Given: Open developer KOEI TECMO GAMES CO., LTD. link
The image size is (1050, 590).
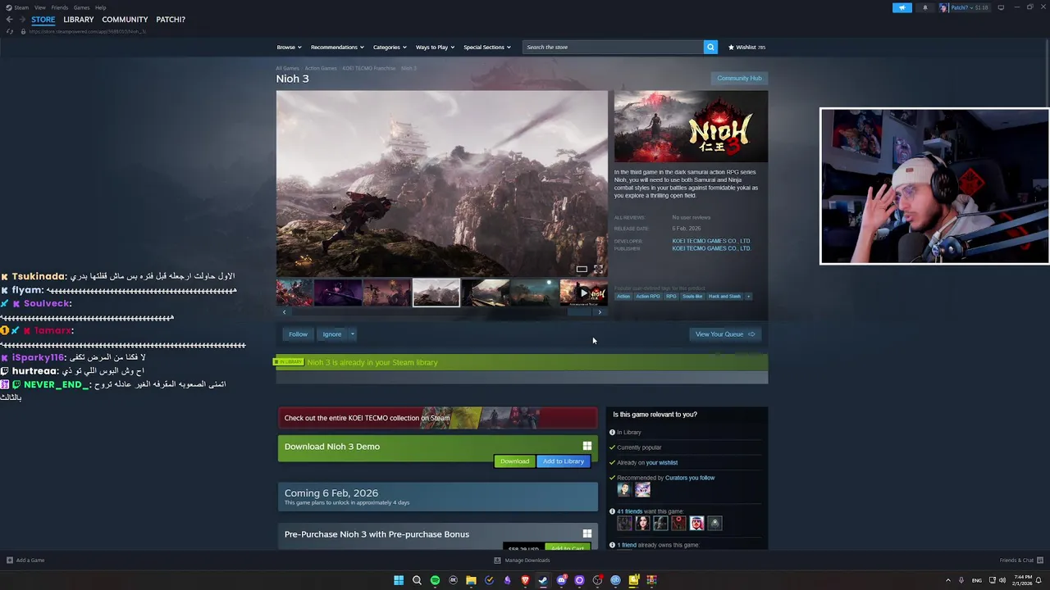Looking at the screenshot, I should [711, 241].
